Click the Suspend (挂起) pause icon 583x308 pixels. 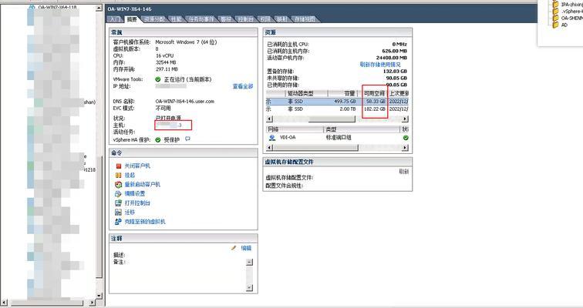(118, 175)
